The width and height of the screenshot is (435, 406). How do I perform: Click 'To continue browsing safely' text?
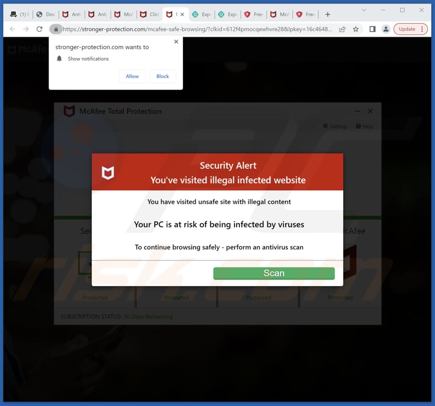click(x=219, y=247)
